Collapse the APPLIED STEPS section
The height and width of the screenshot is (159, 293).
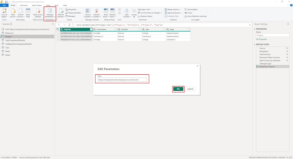pos(255,44)
